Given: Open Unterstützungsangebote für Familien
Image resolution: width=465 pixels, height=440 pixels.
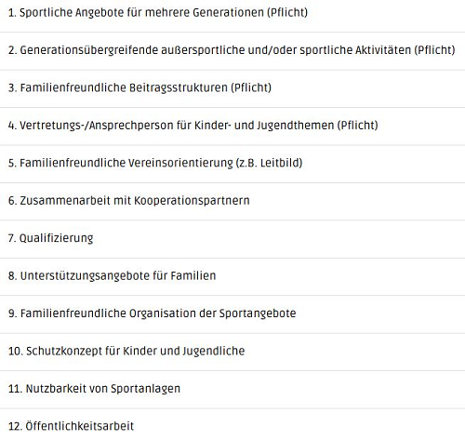Looking at the screenshot, I should [x=232, y=276].
